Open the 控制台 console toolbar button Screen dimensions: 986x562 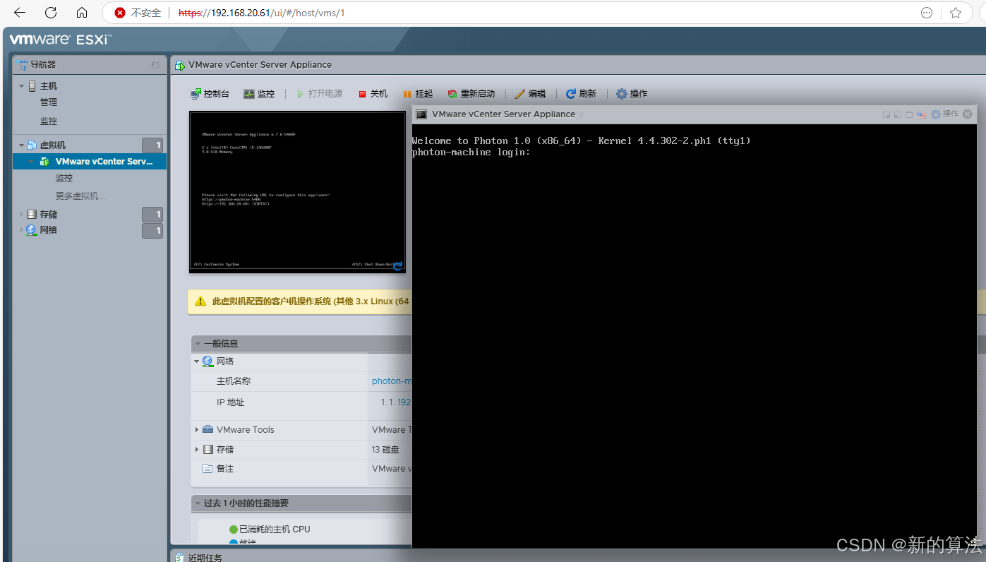[210, 94]
